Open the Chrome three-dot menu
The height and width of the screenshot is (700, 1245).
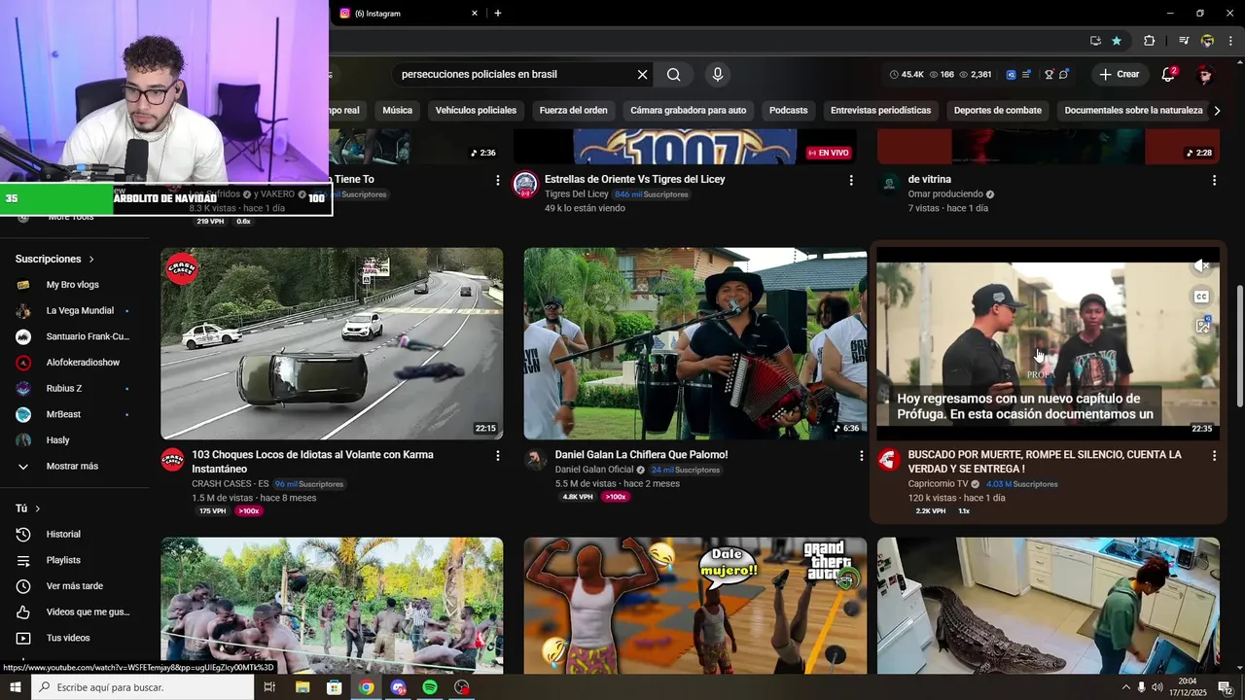[x=1229, y=41]
